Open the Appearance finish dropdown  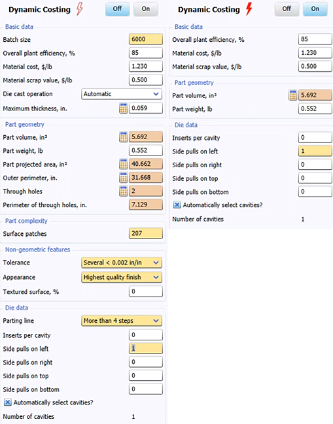click(x=122, y=277)
